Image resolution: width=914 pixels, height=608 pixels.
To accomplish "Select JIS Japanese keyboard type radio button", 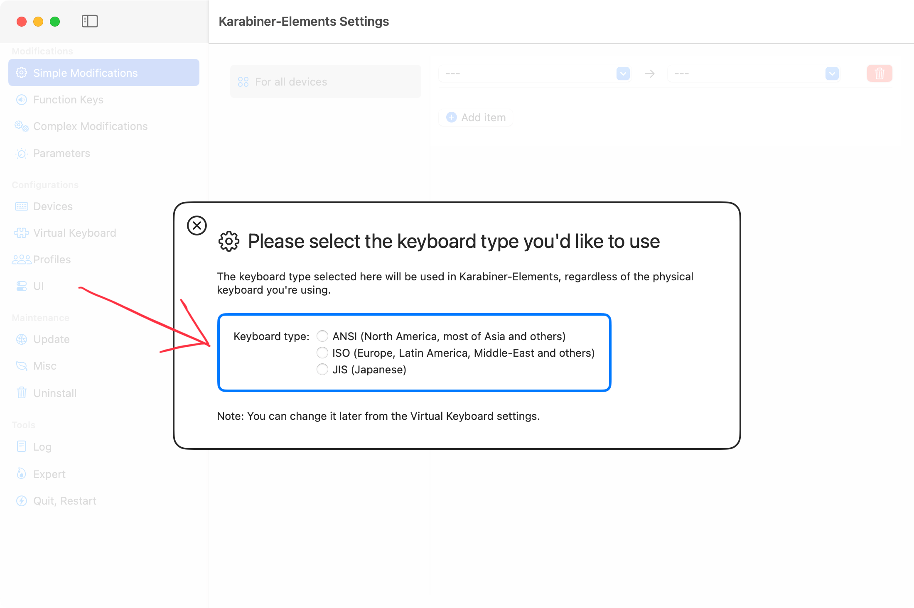I will click(322, 369).
